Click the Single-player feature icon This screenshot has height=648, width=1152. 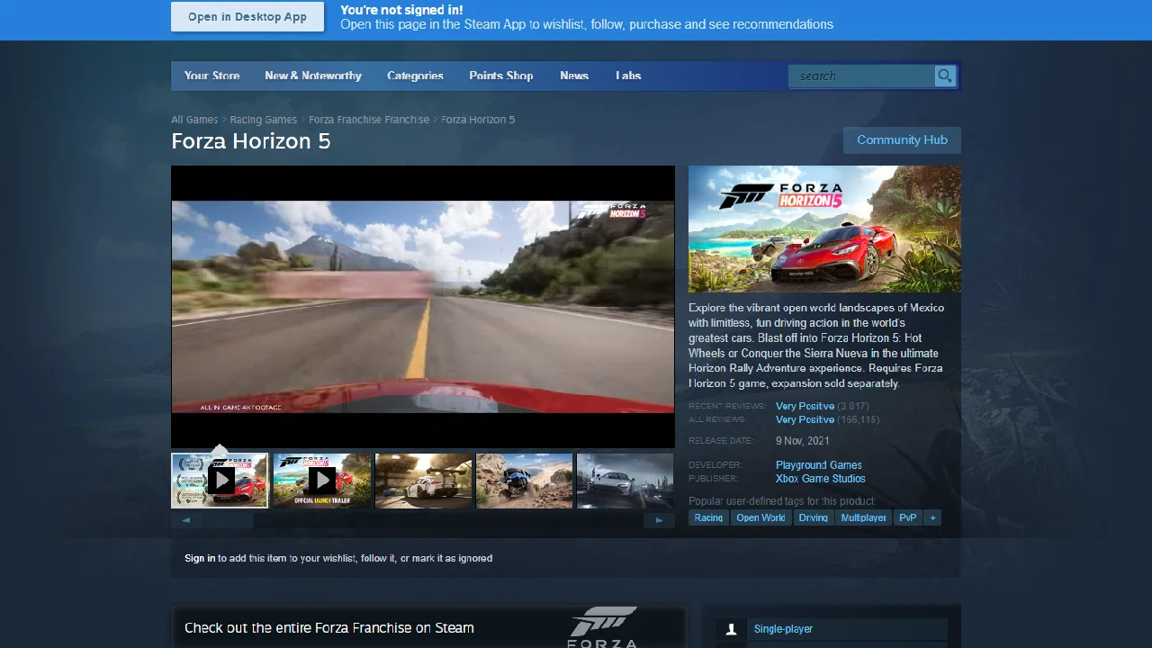[x=731, y=629]
